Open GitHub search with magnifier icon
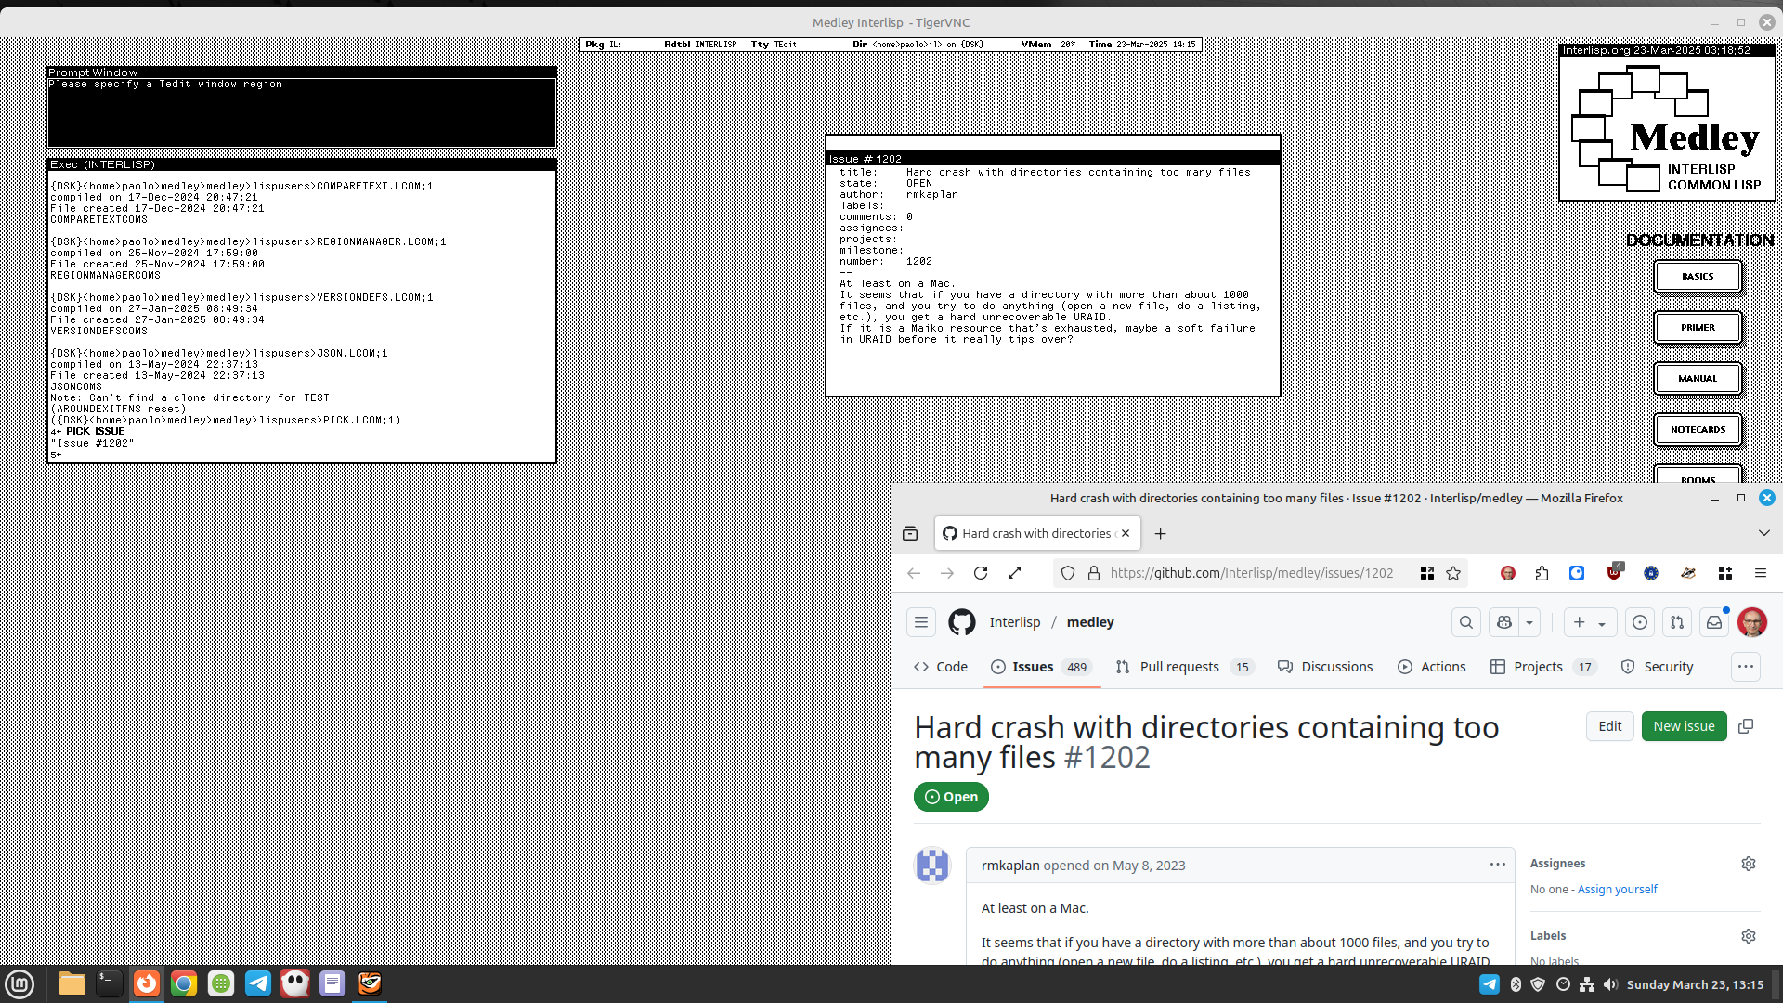Screen dimensions: 1783x1003 1466,622
